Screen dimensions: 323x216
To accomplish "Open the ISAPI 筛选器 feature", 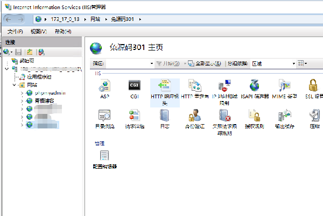I will pos(255,89).
